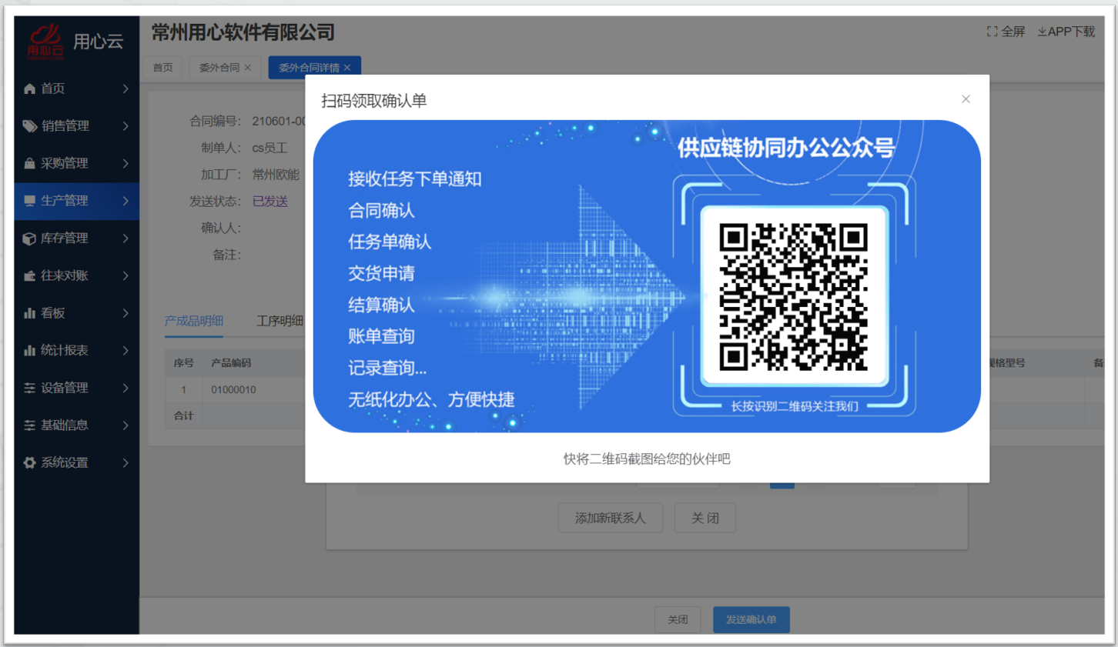Click the 扫码领取确认单 dialog title
1118x647 pixels.
[374, 101]
